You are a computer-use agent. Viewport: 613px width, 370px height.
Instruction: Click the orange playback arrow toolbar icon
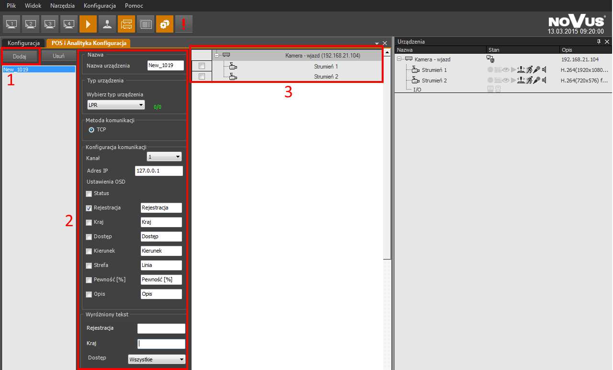[88, 23]
